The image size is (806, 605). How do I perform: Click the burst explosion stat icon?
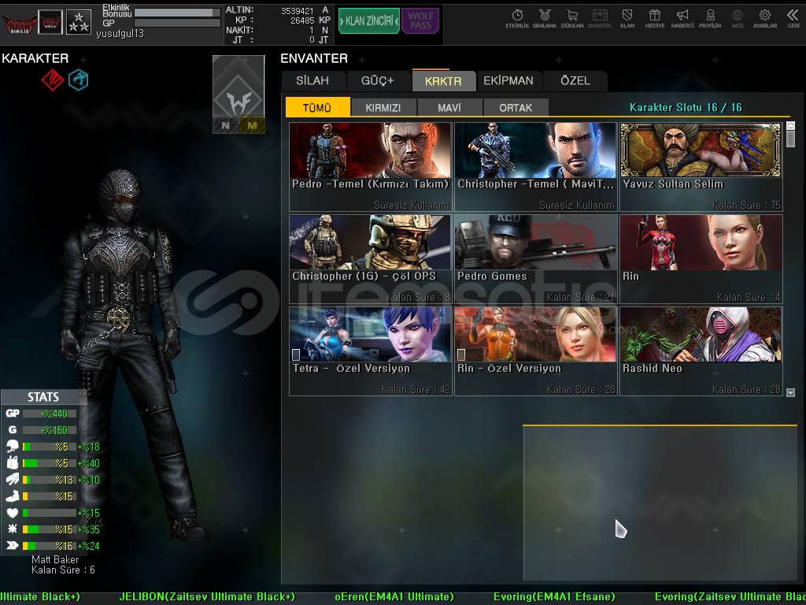tap(13, 529)
